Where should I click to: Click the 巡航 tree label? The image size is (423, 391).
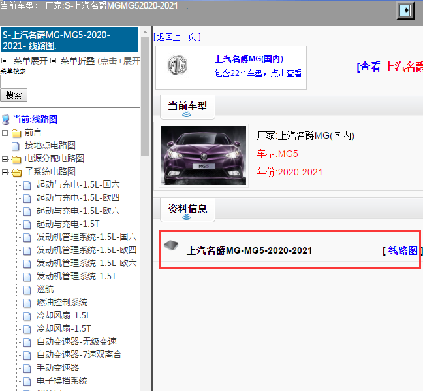45,289
